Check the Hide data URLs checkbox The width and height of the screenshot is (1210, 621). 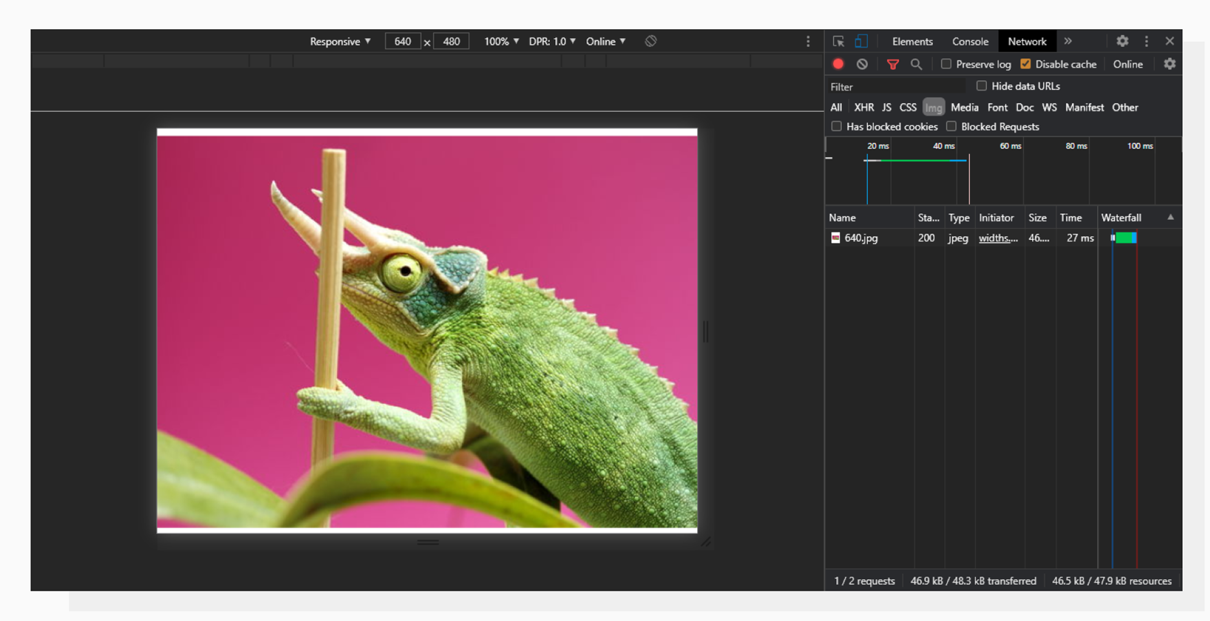click(982, 85)
